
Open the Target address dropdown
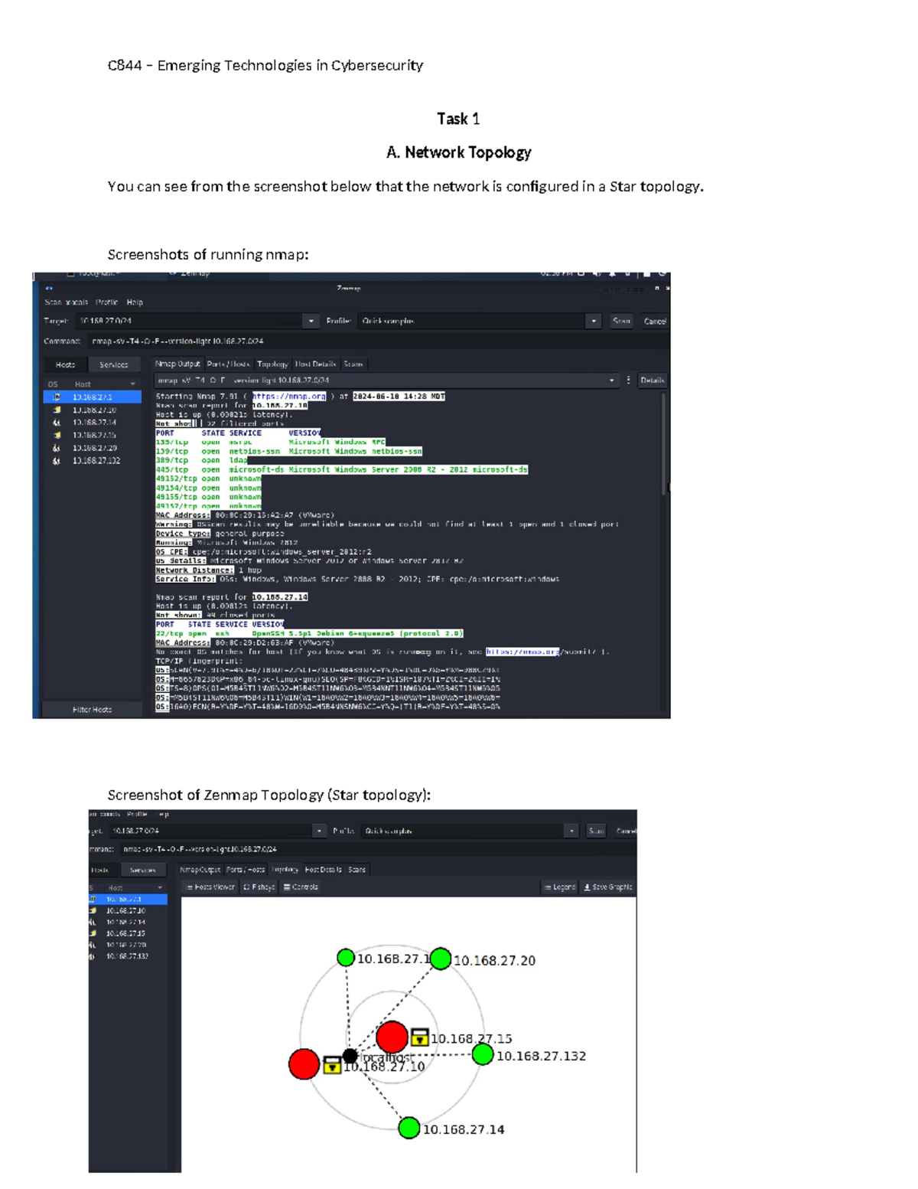click(x=312, y=320)
